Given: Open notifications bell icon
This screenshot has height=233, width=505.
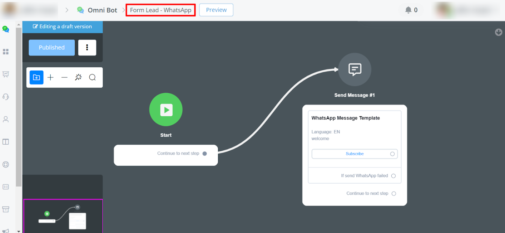Looking at the screenshot, I should pyautogui.click(x=408, y=10).
